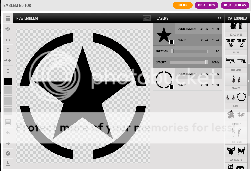Viewport: 251px width, 171px height.
Task: Open the grid pattern tool
Action: 8,18
